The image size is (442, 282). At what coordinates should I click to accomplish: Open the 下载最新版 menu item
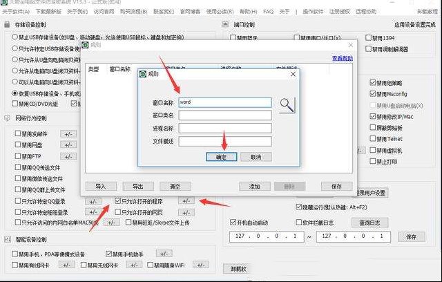pos(48,12)
